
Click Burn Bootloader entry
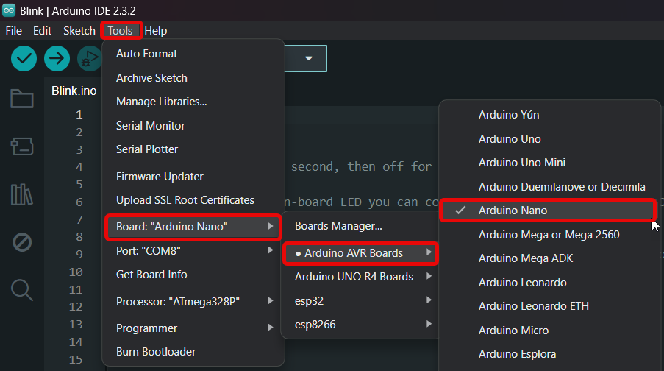pyautogui.click(x=193, y=352)
